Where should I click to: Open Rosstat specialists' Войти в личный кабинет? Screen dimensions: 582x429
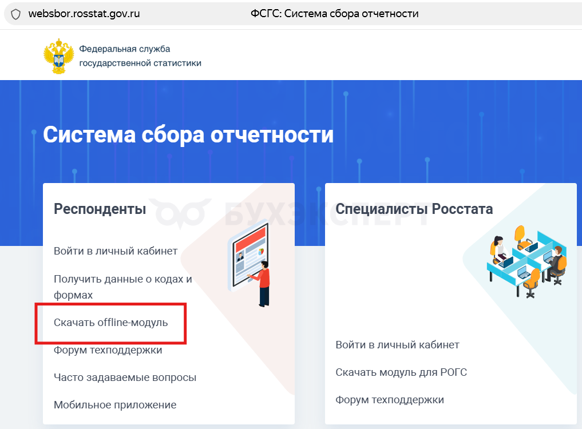(397, 345)
